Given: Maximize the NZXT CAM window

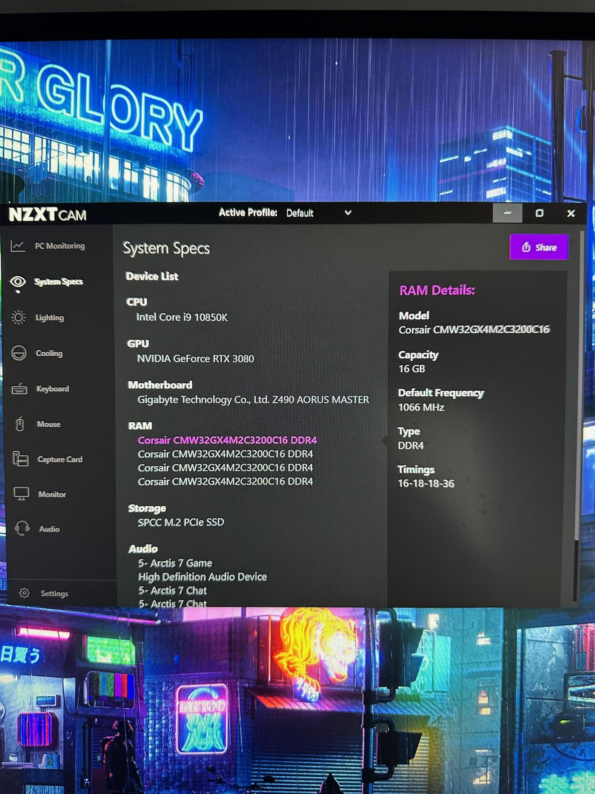Looking at the screenshot, I should tap(540, 213).
